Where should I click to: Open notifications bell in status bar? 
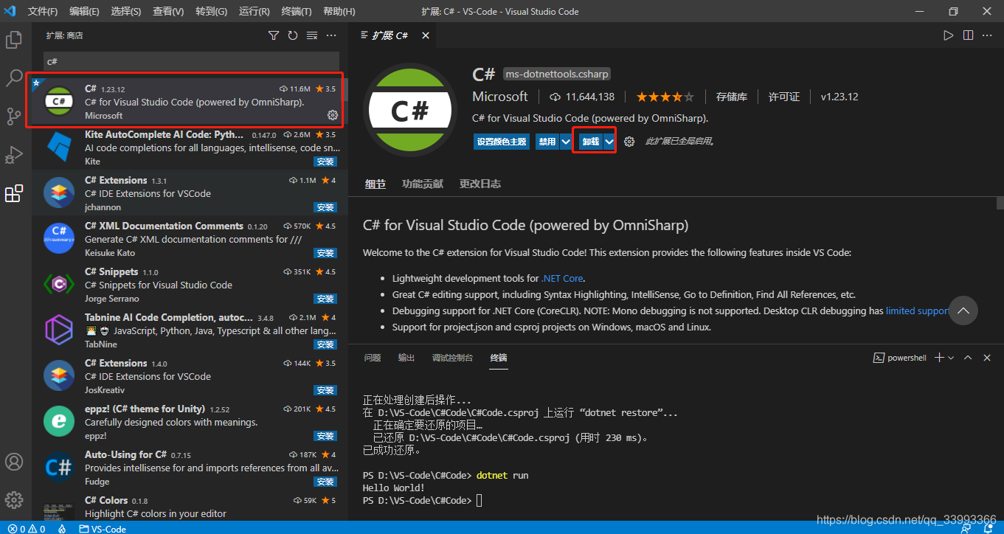[x=987, y=528]
